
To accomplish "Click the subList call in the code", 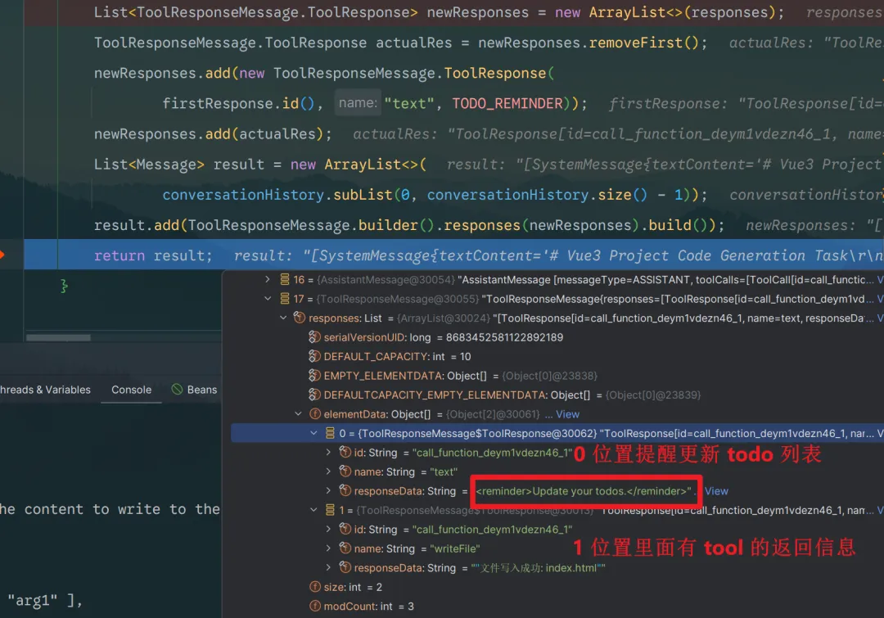I will click(363, 195).
